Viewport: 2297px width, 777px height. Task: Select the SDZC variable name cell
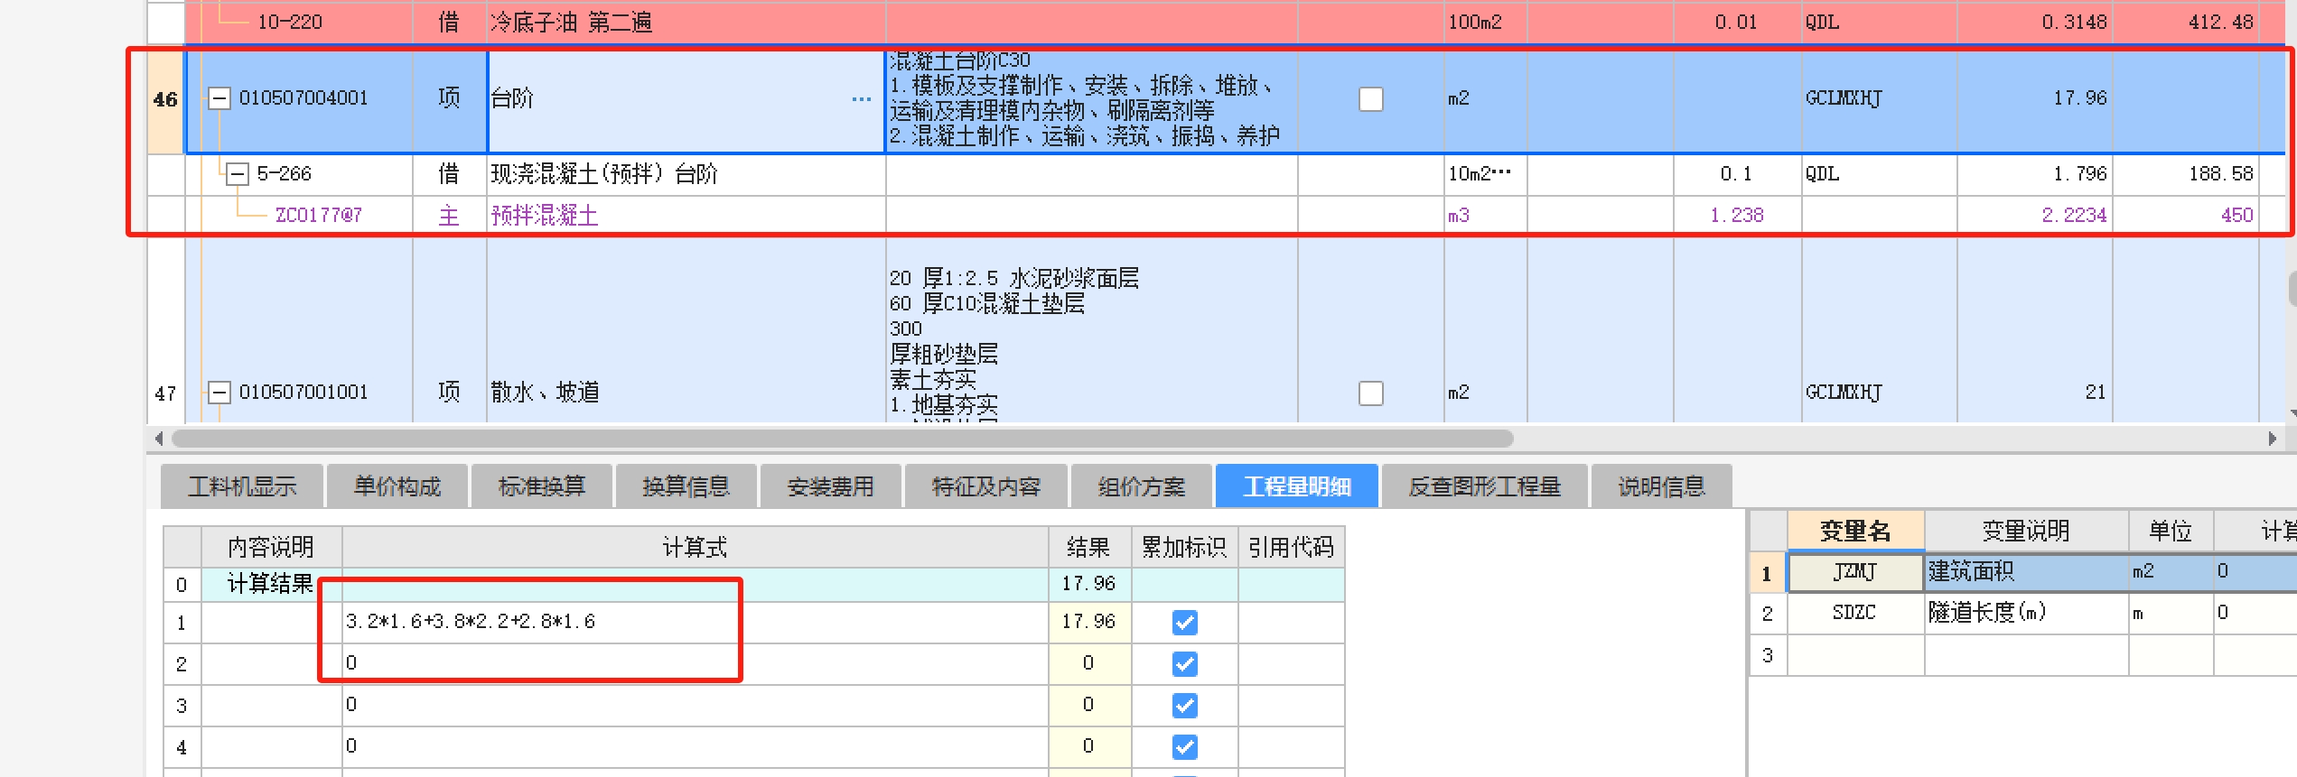[x=1855, y=613]
